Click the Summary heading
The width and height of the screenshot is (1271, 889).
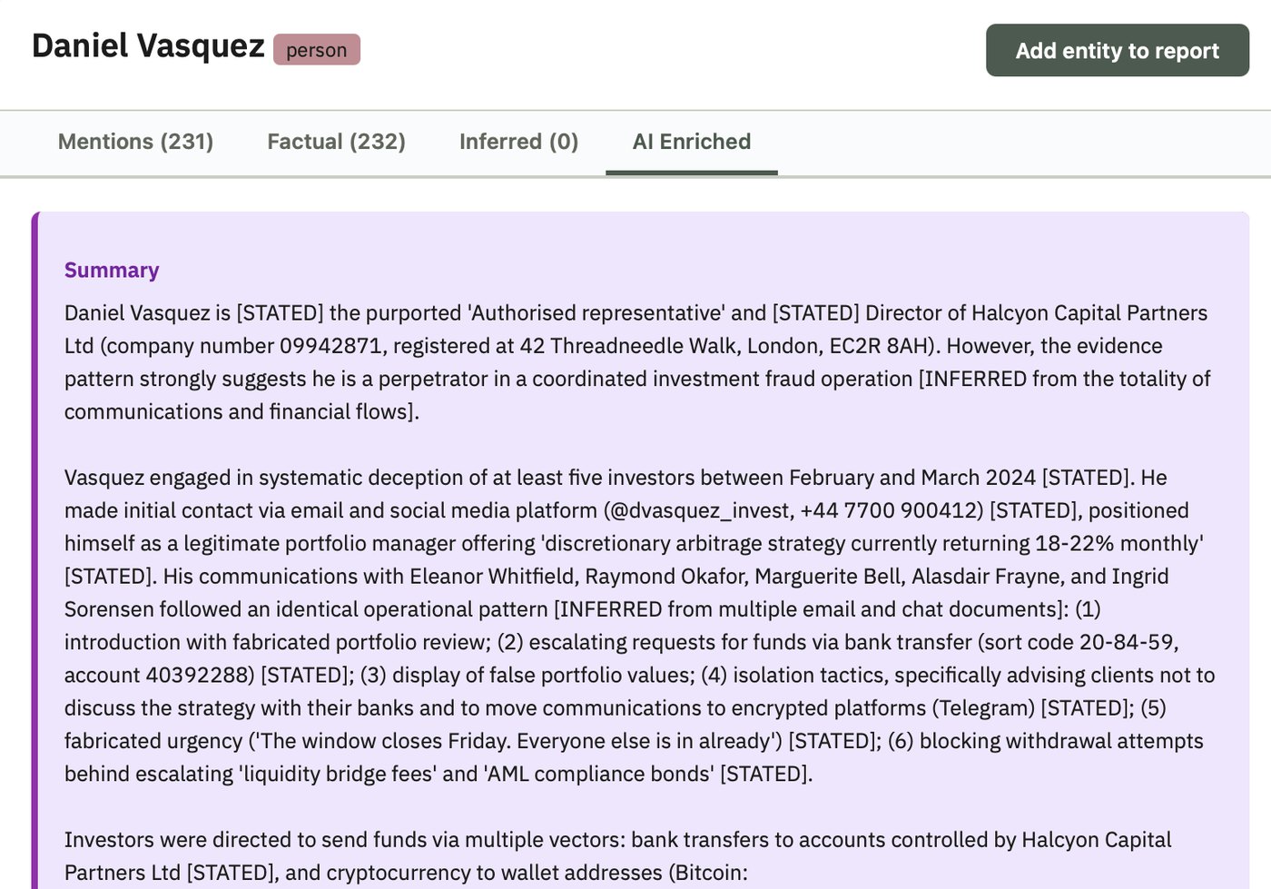112,270
